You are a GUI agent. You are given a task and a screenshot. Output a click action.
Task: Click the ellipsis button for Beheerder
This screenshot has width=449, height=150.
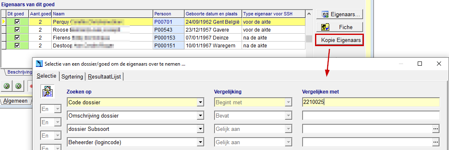[436, 142]
